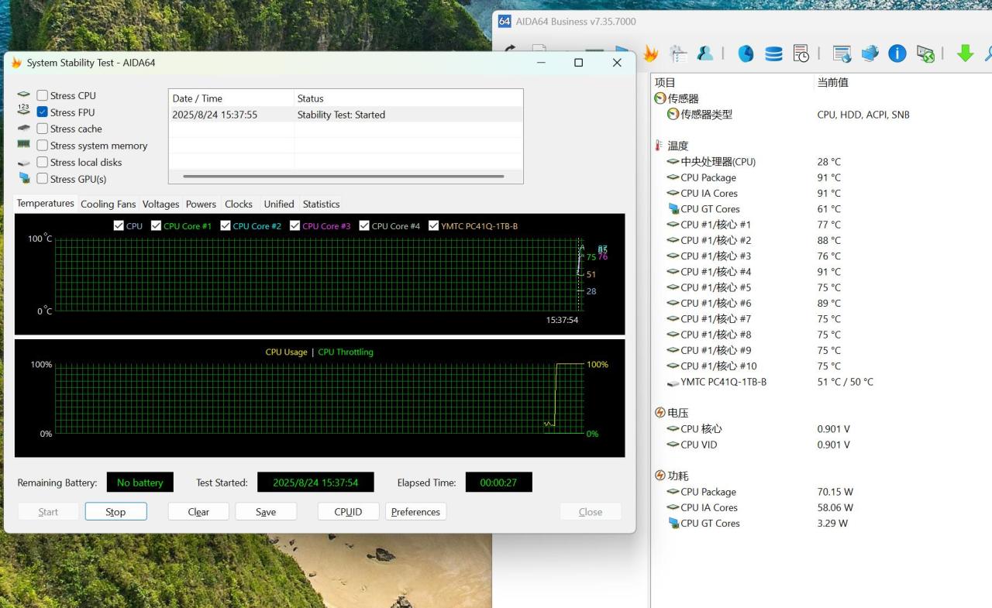The image size is (992, 608).
Task: Switch to the Cooling Fans tab
Action: pyautogui.click(x=108, y=204)
